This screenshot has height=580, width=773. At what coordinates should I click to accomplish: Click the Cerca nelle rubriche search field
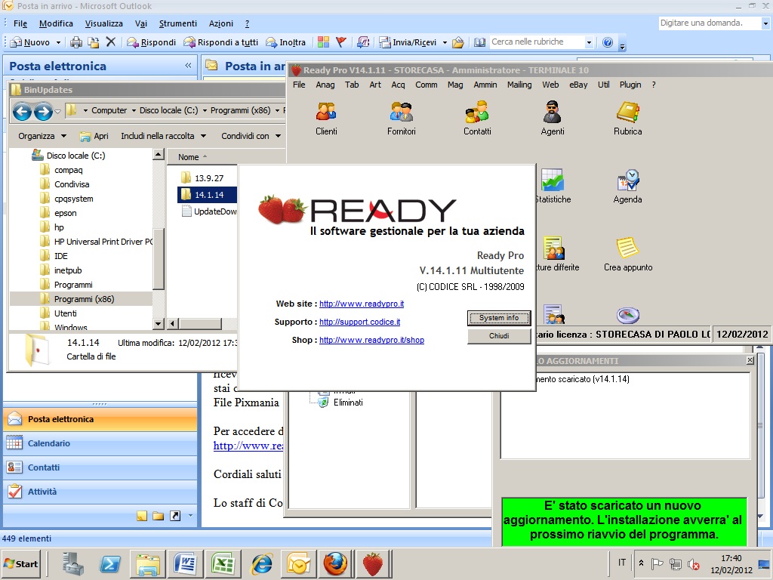point(537,42)
